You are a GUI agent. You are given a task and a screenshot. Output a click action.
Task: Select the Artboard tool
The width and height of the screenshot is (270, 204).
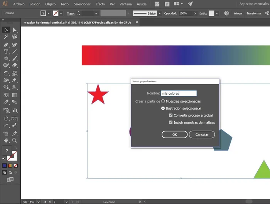coord(6,133)
